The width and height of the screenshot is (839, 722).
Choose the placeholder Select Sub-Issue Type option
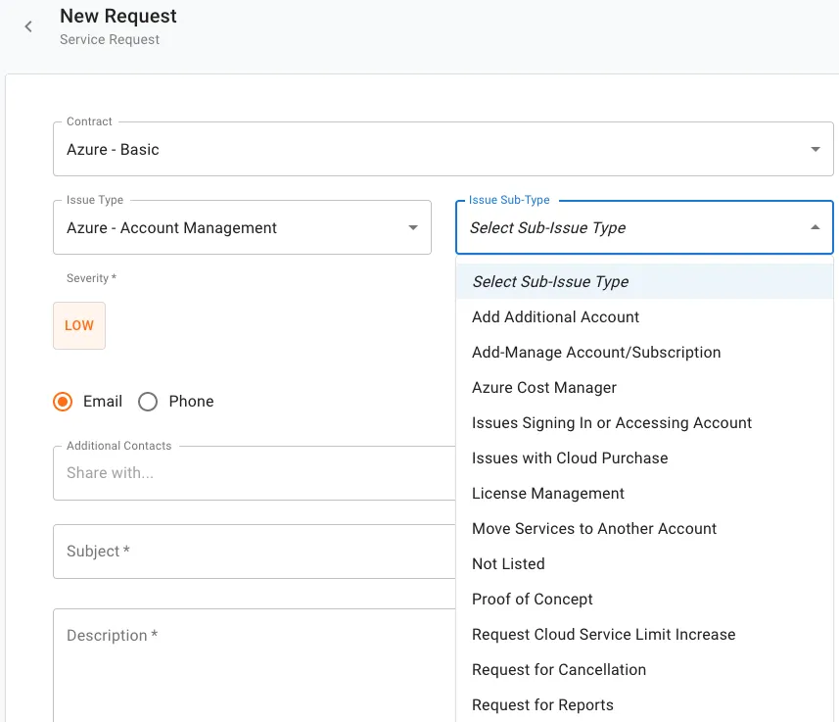click(645, 281)
